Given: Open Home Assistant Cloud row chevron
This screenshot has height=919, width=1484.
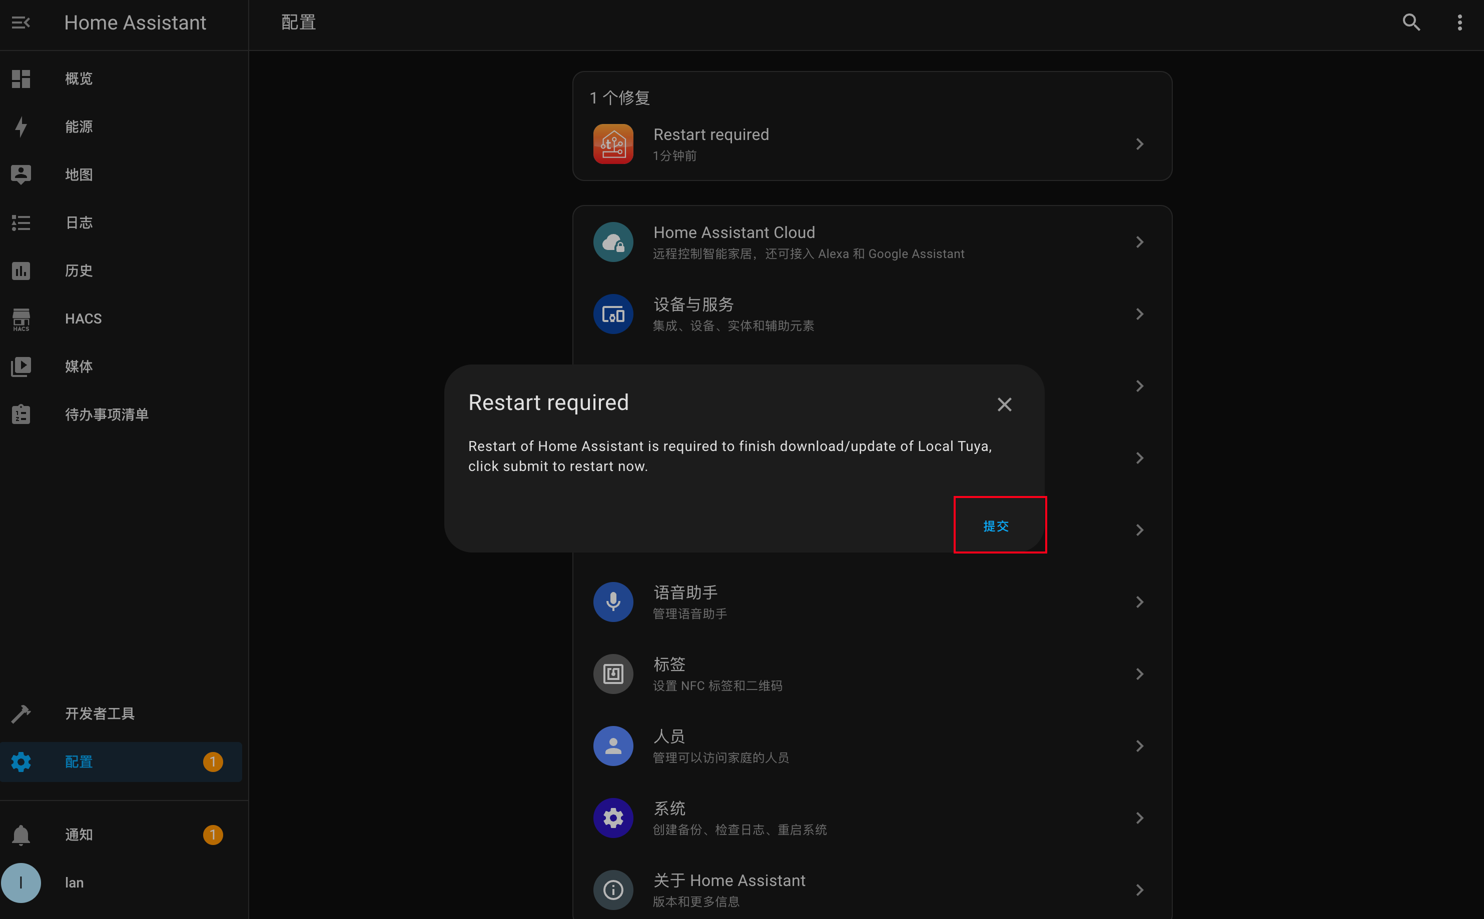Looking at the screenshot, I should pos(1140,242).
